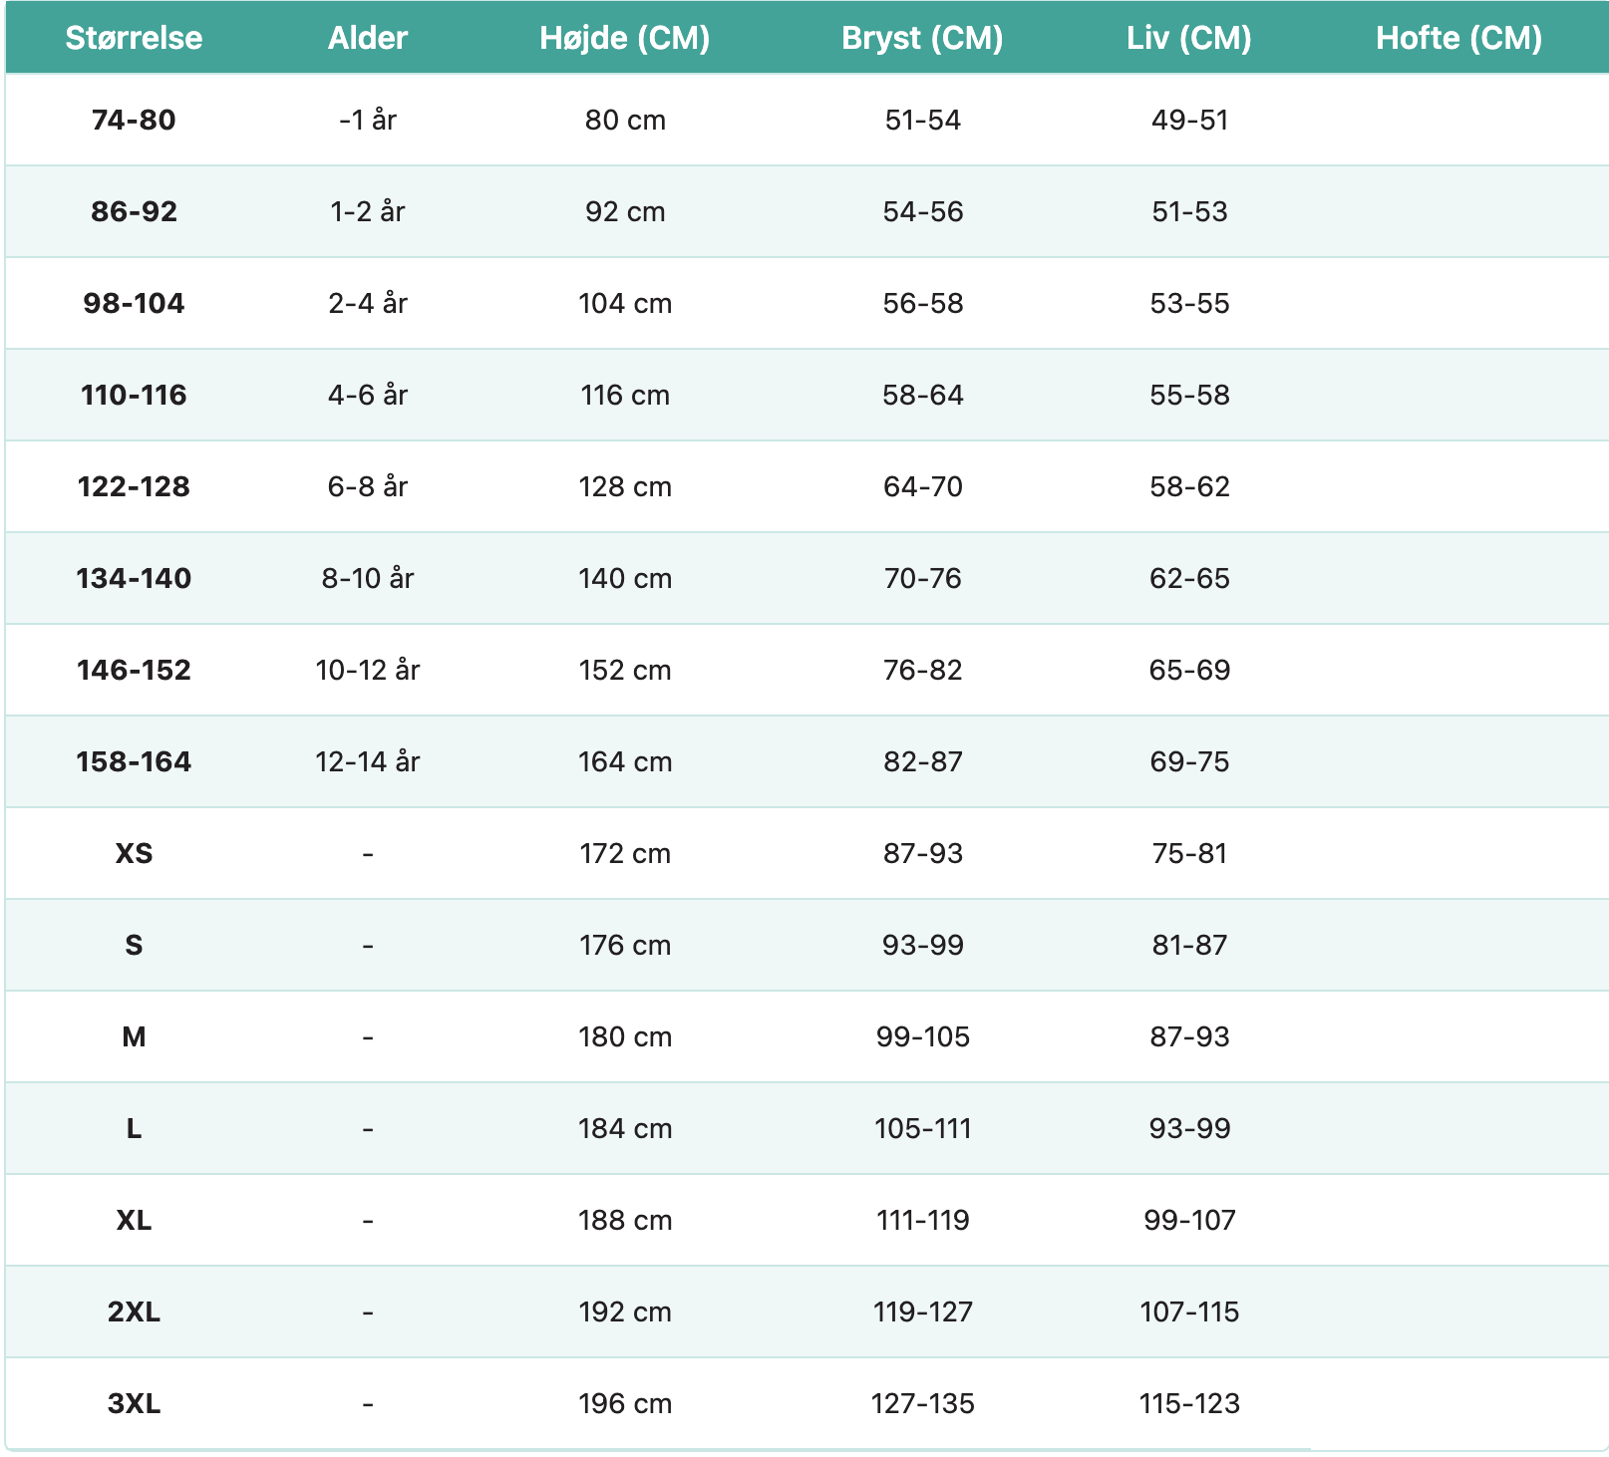The height and width of the screenshot is (1457, 1609).
Task: Select size 158-164 cell
Action: click(134, 761)
